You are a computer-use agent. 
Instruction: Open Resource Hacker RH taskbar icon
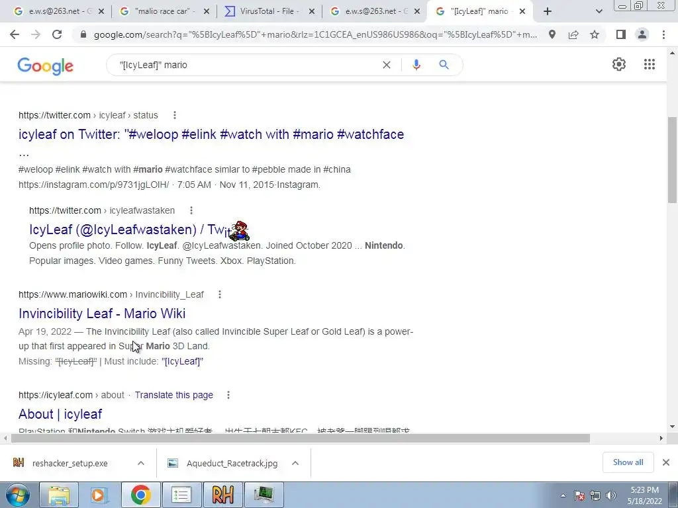point(222,495)
